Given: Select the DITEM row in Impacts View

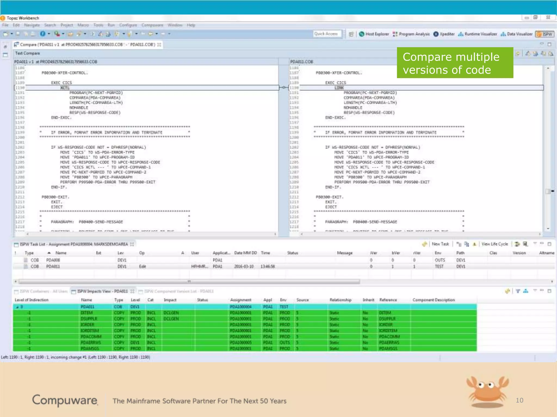Looking at the screenshot, I should pos(245,313).
